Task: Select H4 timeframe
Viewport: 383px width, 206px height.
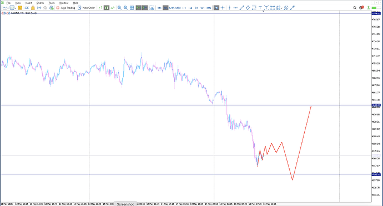Action: pos(190,8)
